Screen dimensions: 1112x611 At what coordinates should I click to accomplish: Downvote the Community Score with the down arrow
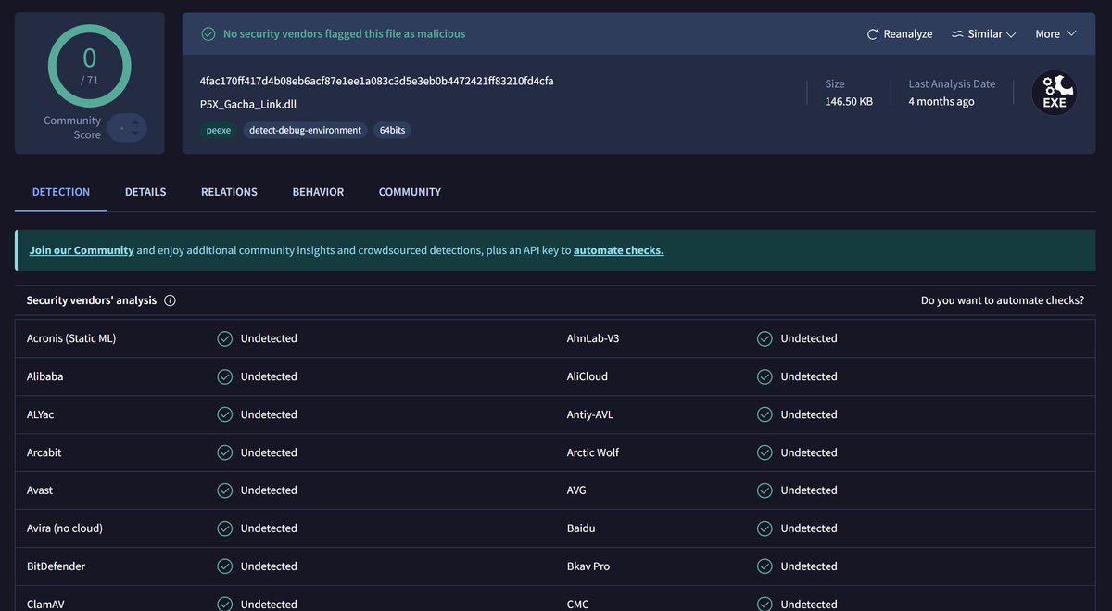[135, 134]
